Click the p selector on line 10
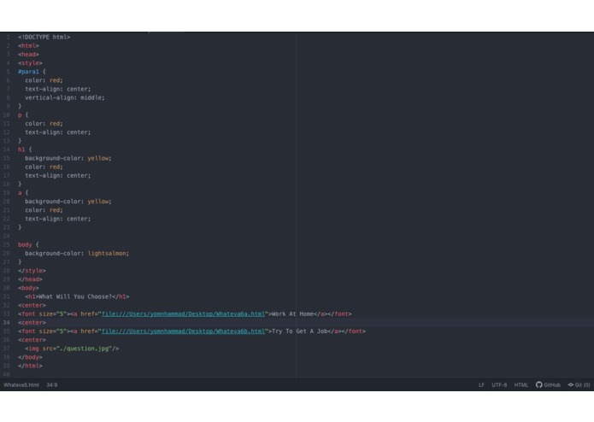 point(20,115)
